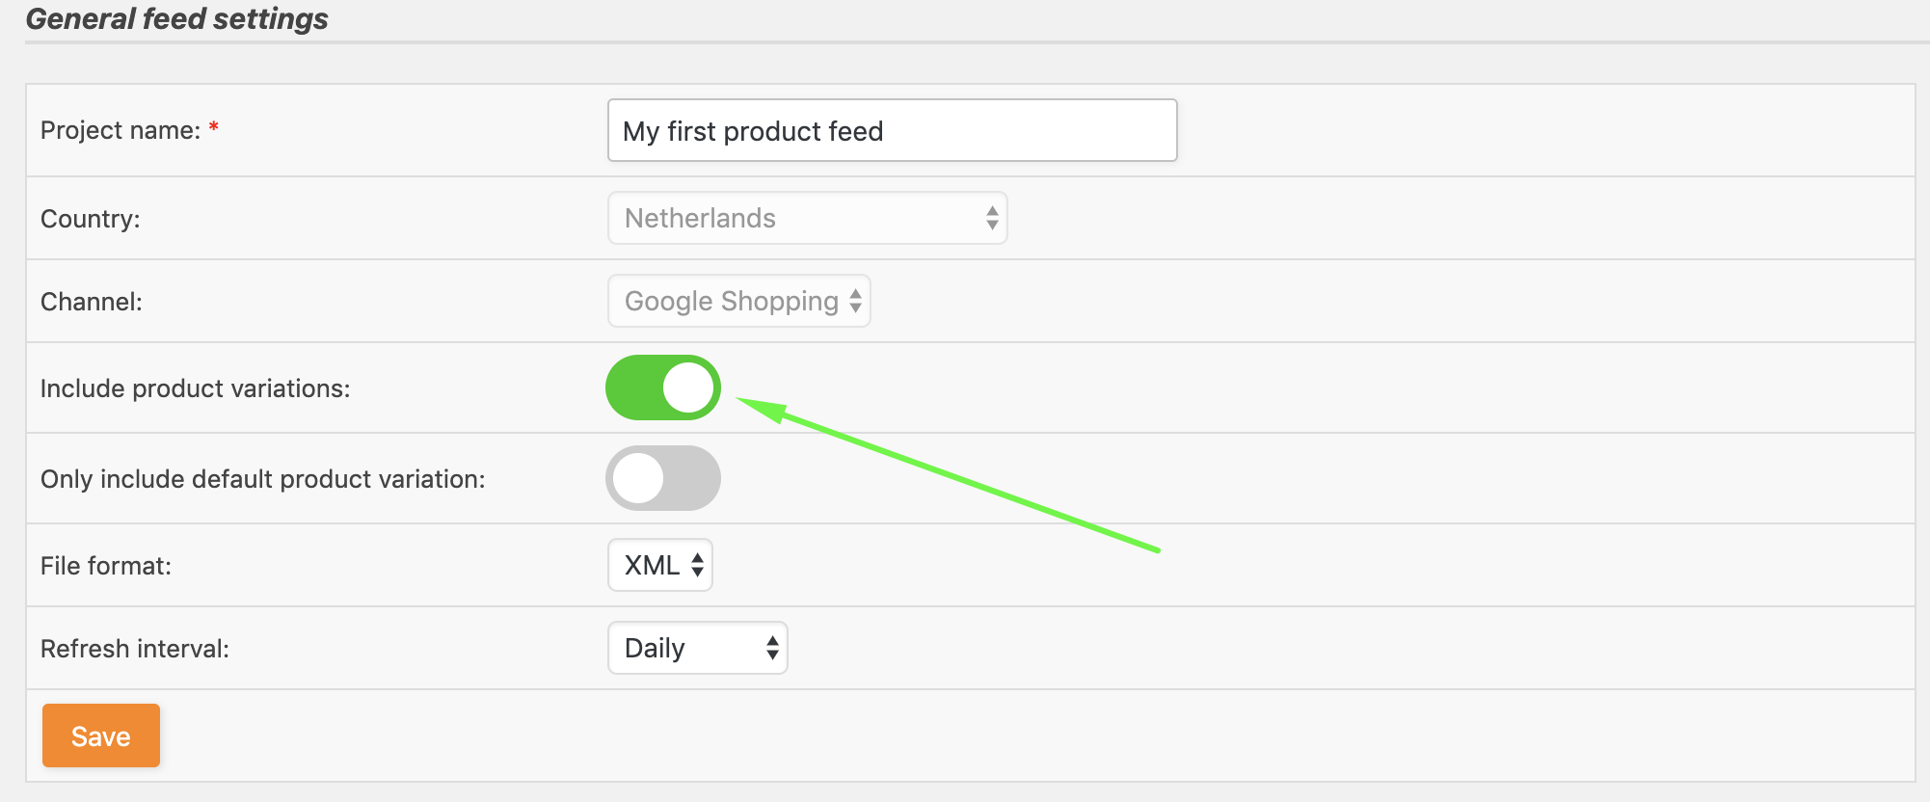
Task: Open the File format dropdown set to XML
Action: [x=659, y=565]
